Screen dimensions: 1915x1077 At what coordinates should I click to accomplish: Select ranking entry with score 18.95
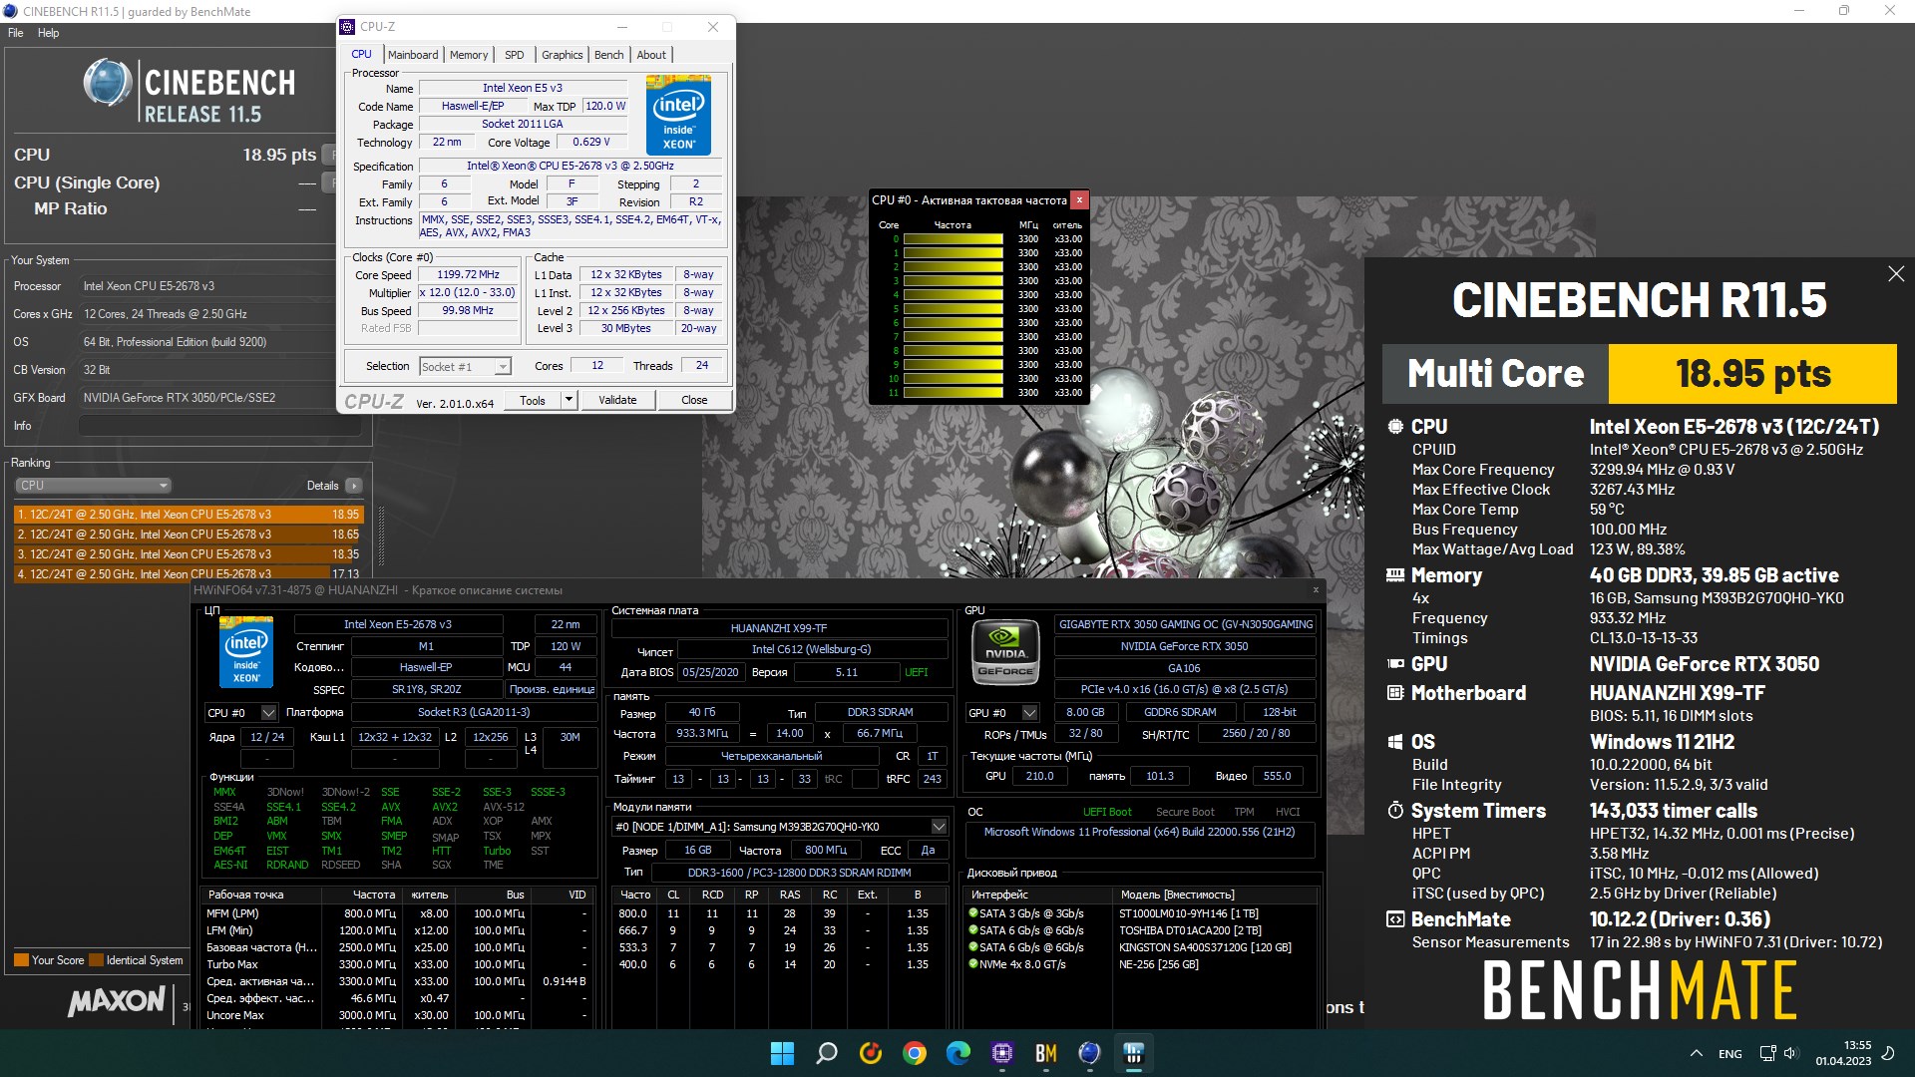(189, 515)
